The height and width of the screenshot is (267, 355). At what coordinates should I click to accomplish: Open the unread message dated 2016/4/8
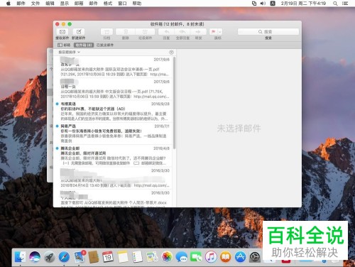click(x=114, y=156)
